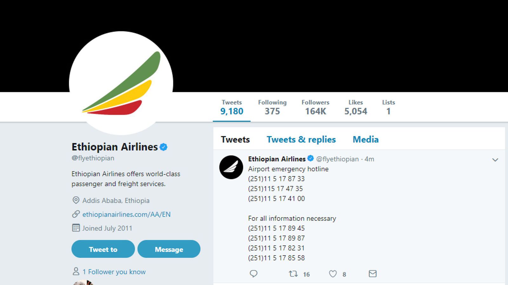Open the ethiopianairlines.com/AA/EN link

(126, 214)
